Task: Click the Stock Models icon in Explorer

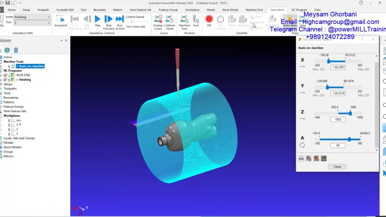Action: (x=1, y=147)
